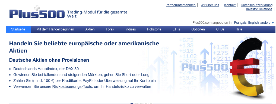The image size is (276, 104).
Task: Switch site language to Français
Action: point(240,23)
